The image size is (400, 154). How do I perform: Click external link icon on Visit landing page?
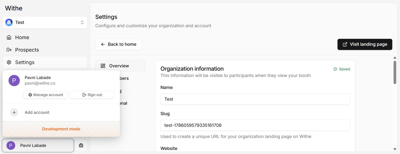click(x=345, y=44)
